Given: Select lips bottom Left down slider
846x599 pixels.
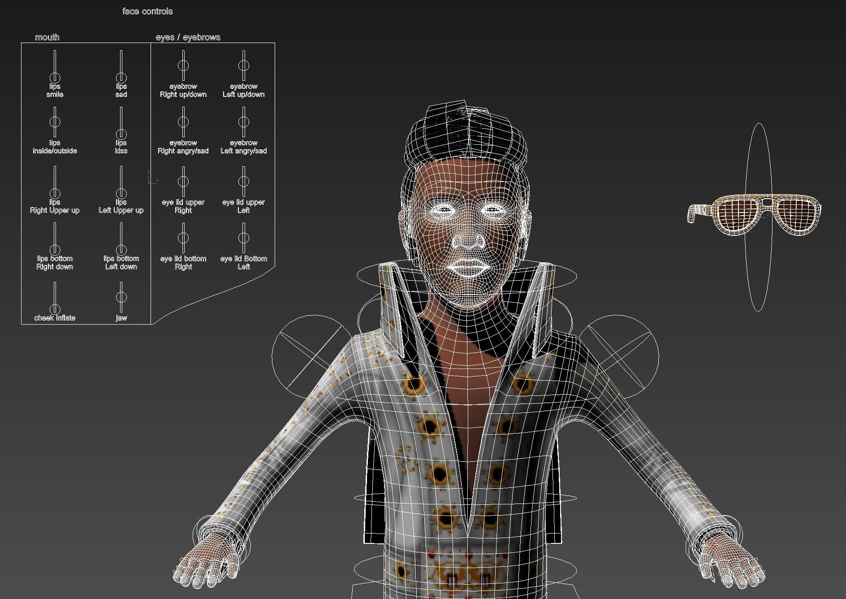Looking at the screenshot, I should [121, 239].
